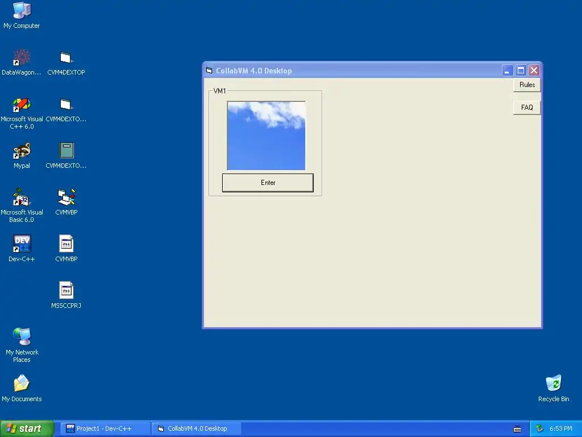
Task: Click the CollabVM 4.0 Desktop title bar text
Action: pos(254,71)
